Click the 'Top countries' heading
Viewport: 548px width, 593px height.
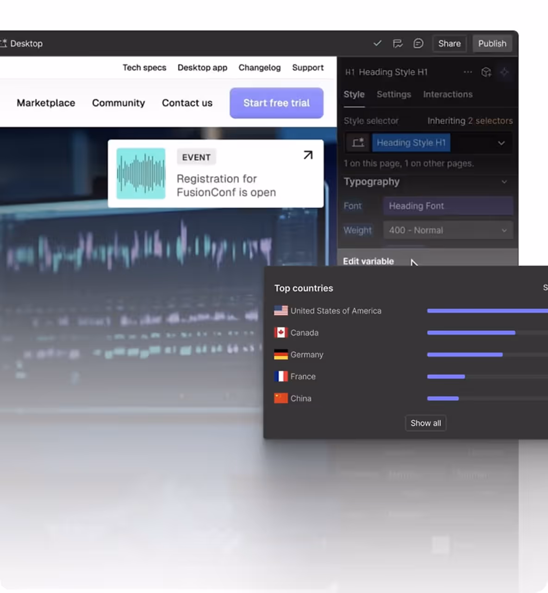(x=304, y=288)
